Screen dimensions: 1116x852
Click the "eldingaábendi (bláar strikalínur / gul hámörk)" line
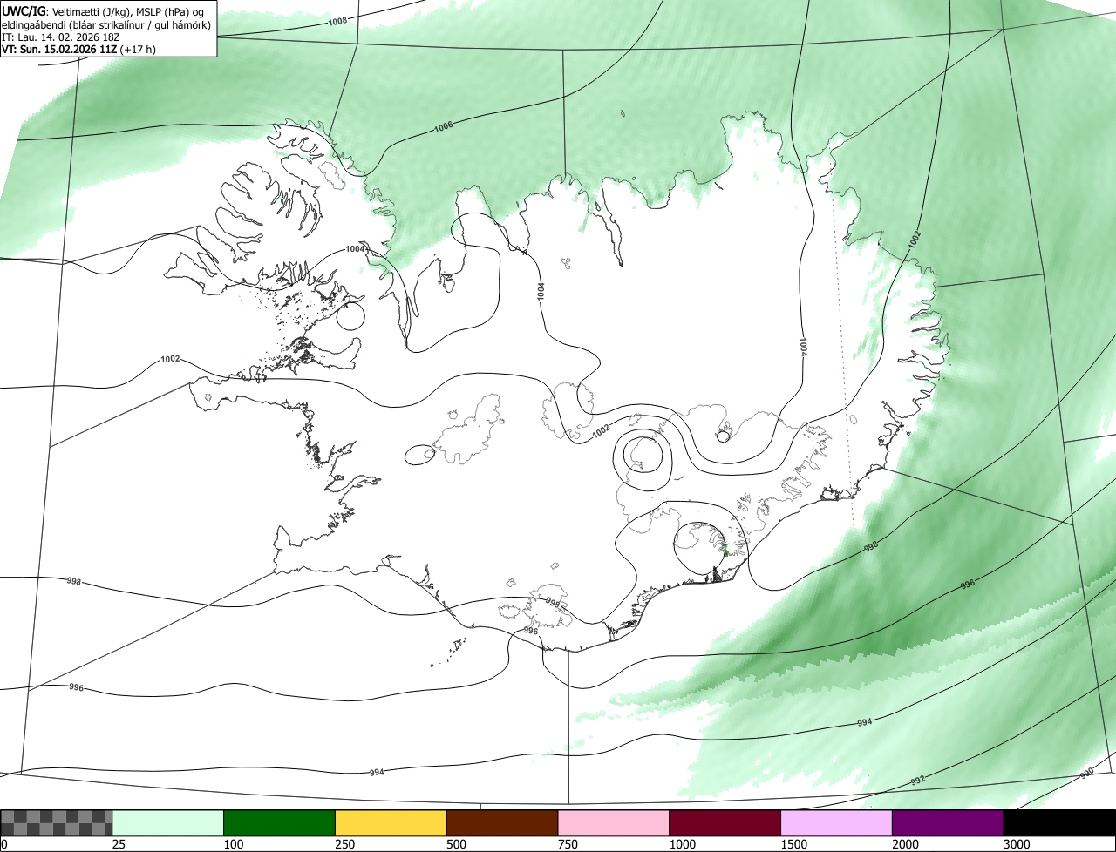click(x=106, y=24)
